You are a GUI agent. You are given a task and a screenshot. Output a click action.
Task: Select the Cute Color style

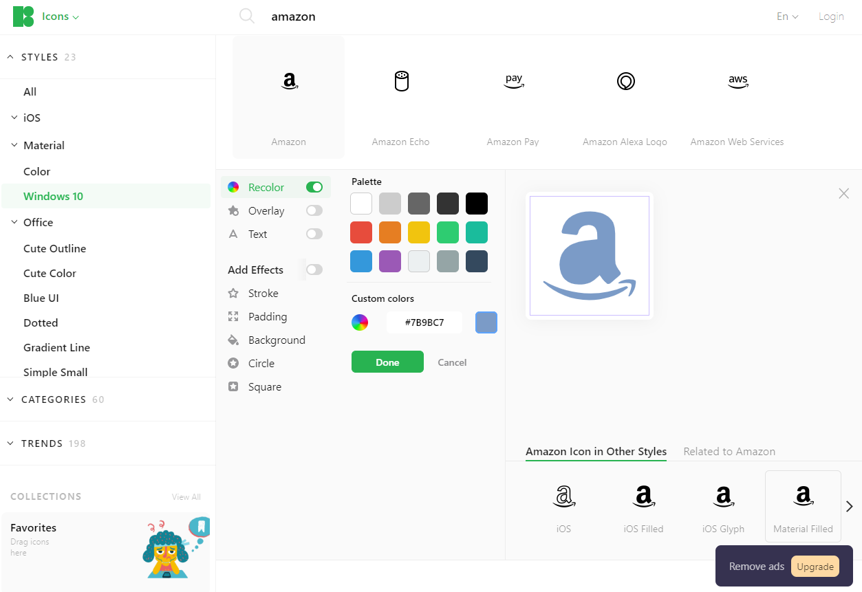point(50,273)
